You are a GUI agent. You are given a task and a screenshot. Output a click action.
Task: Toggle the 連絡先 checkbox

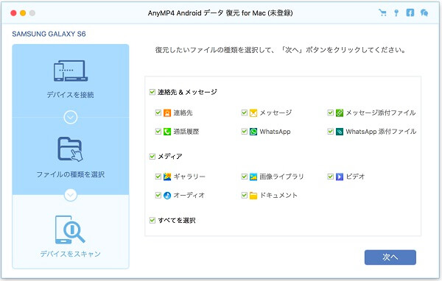point(158,113)
